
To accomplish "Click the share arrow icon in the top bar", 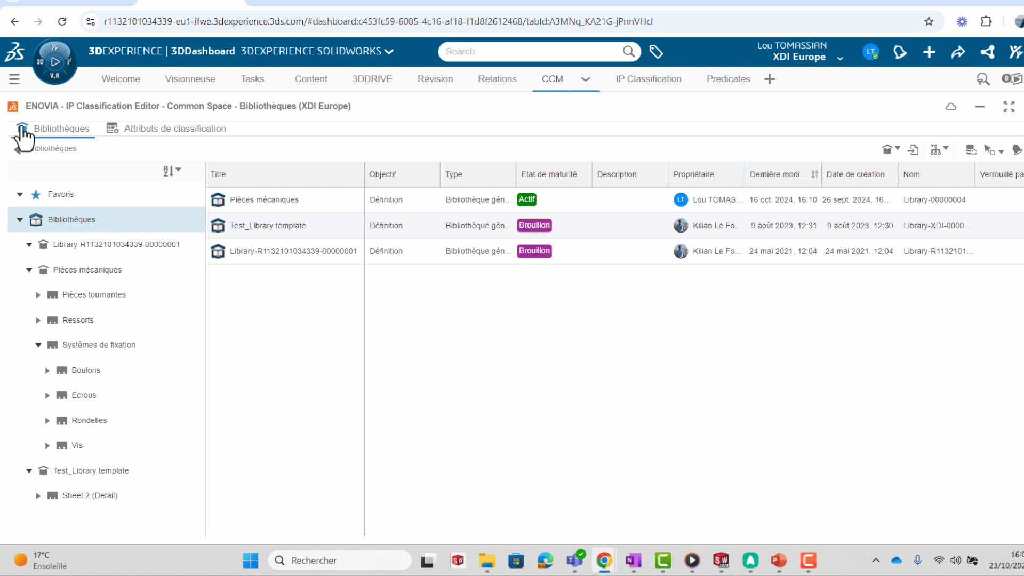I will [x=958, y=52].
